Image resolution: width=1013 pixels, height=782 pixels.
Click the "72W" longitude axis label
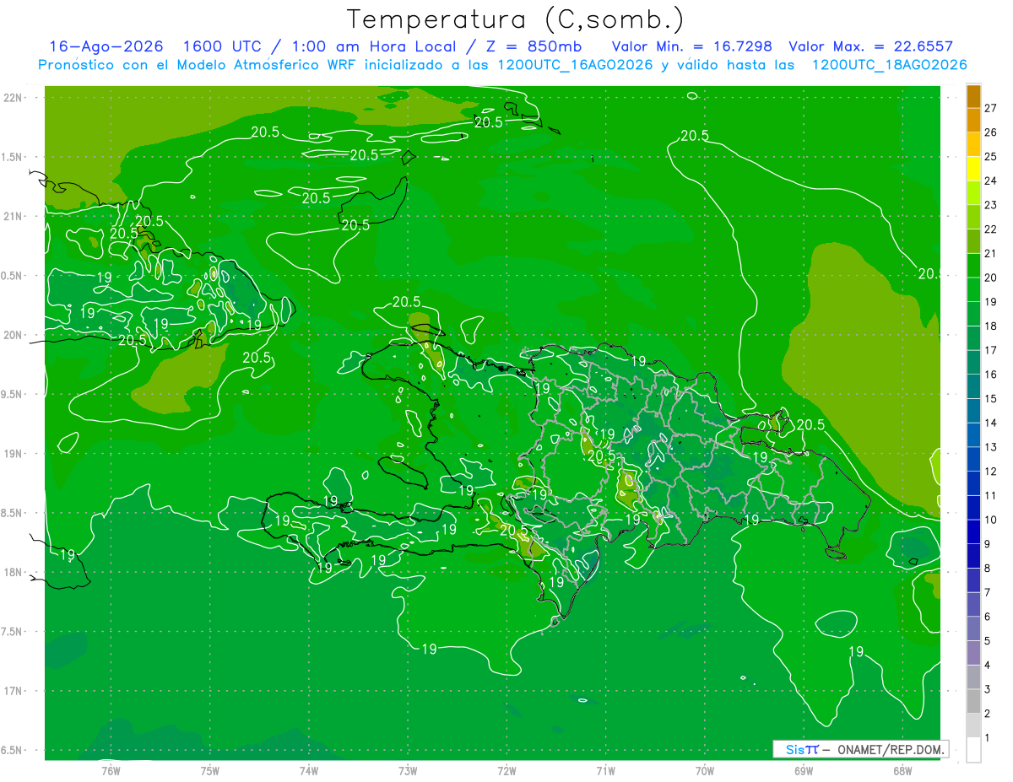pos(506,770)
